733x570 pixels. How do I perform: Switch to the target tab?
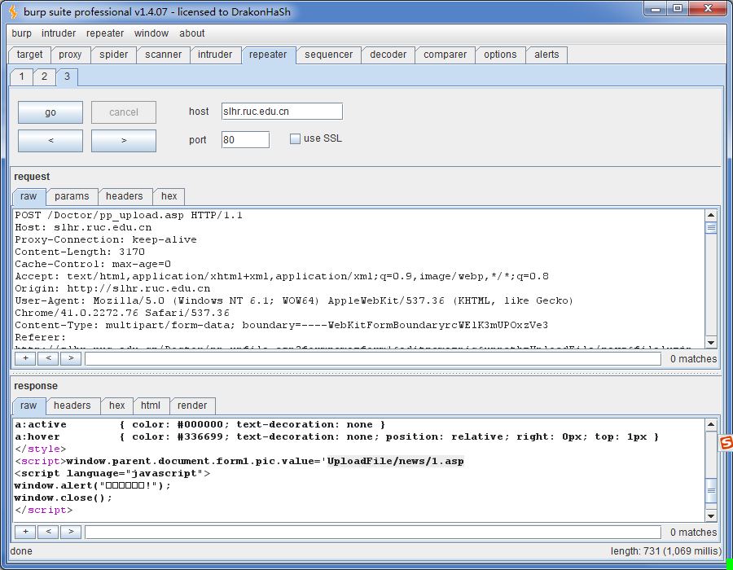(x=29, y=55)
